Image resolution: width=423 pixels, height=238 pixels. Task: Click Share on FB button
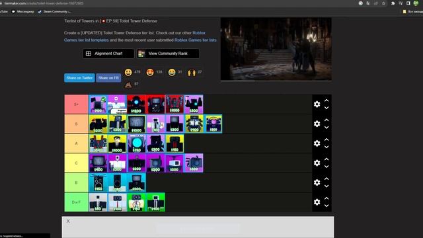108,78
